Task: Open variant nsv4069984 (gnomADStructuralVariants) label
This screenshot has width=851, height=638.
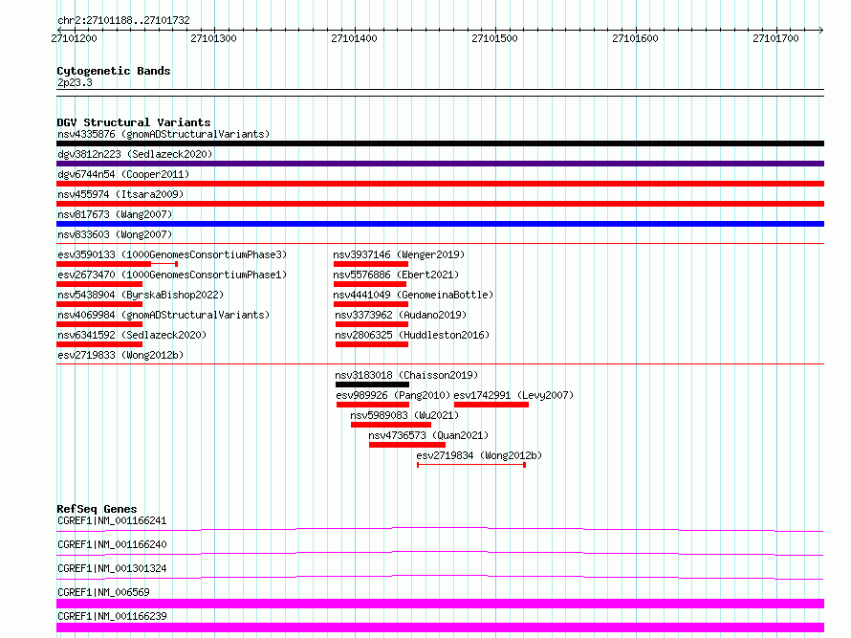Action: [x=164, y=315]
